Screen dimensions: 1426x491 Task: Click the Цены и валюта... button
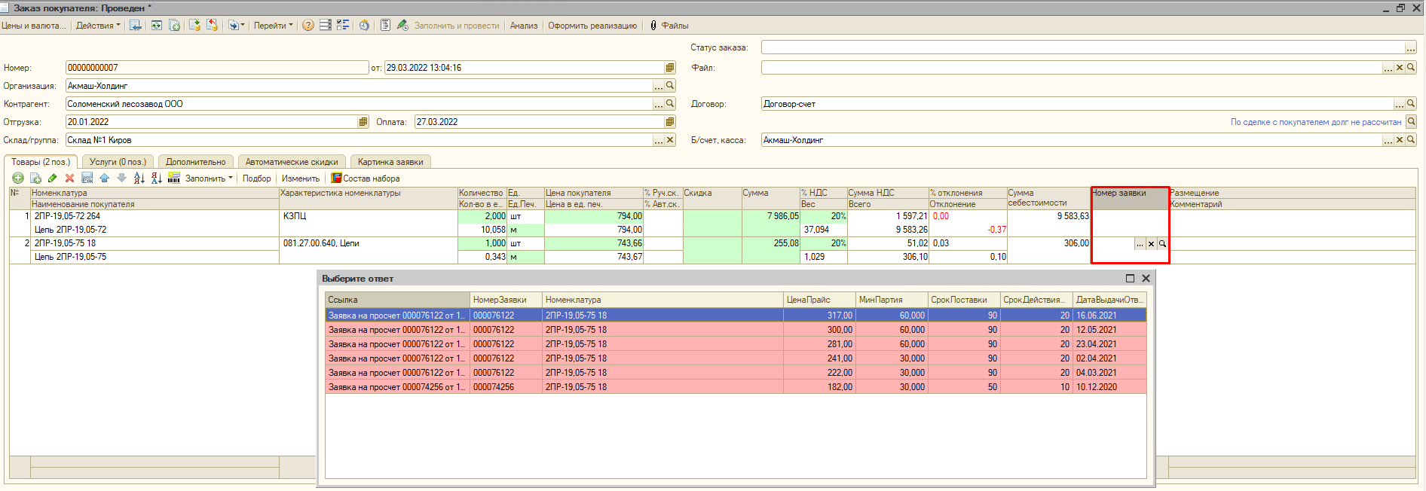tap(34, 25)
